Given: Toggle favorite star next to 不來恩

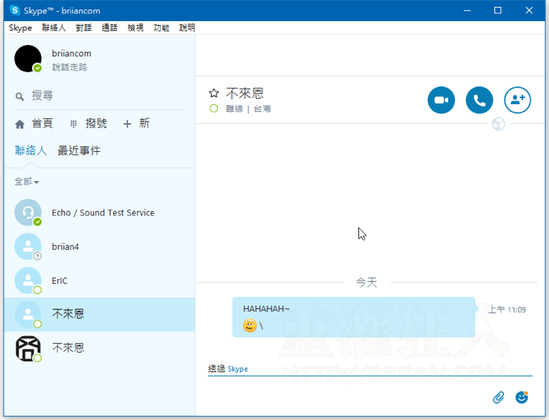Looking at the screenshot, I should (213, 94).
